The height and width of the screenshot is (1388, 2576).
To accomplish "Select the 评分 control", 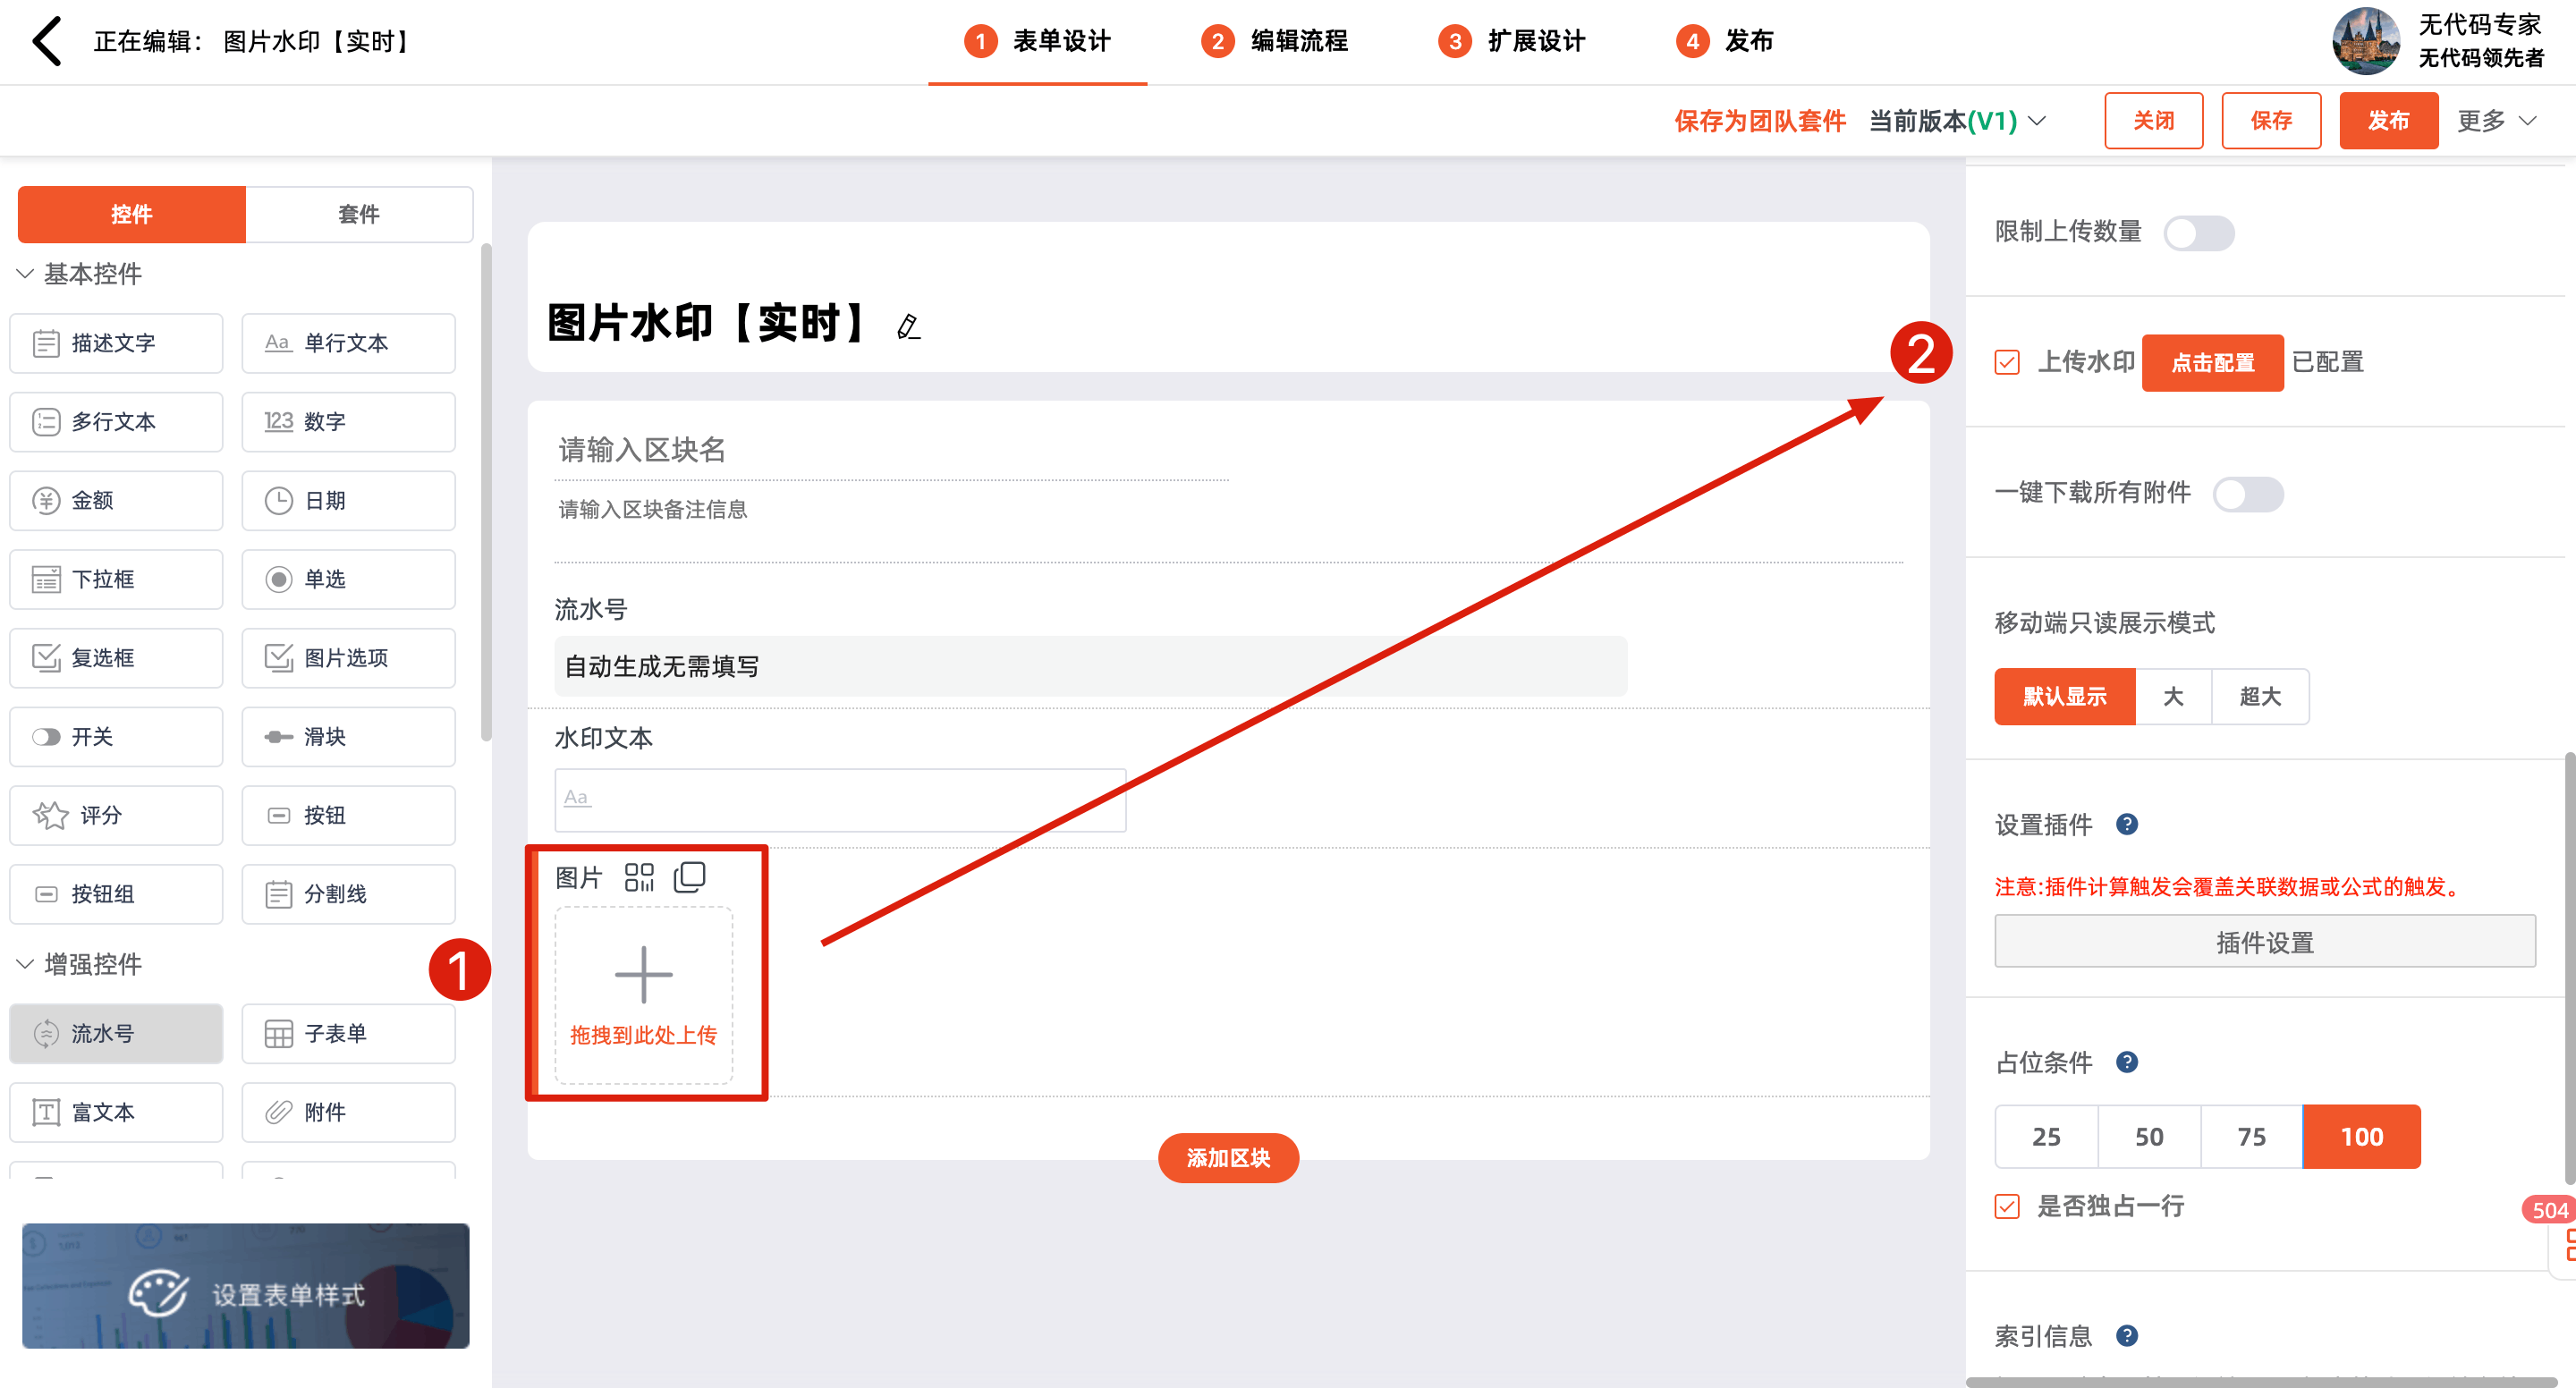I will [116, 815].
